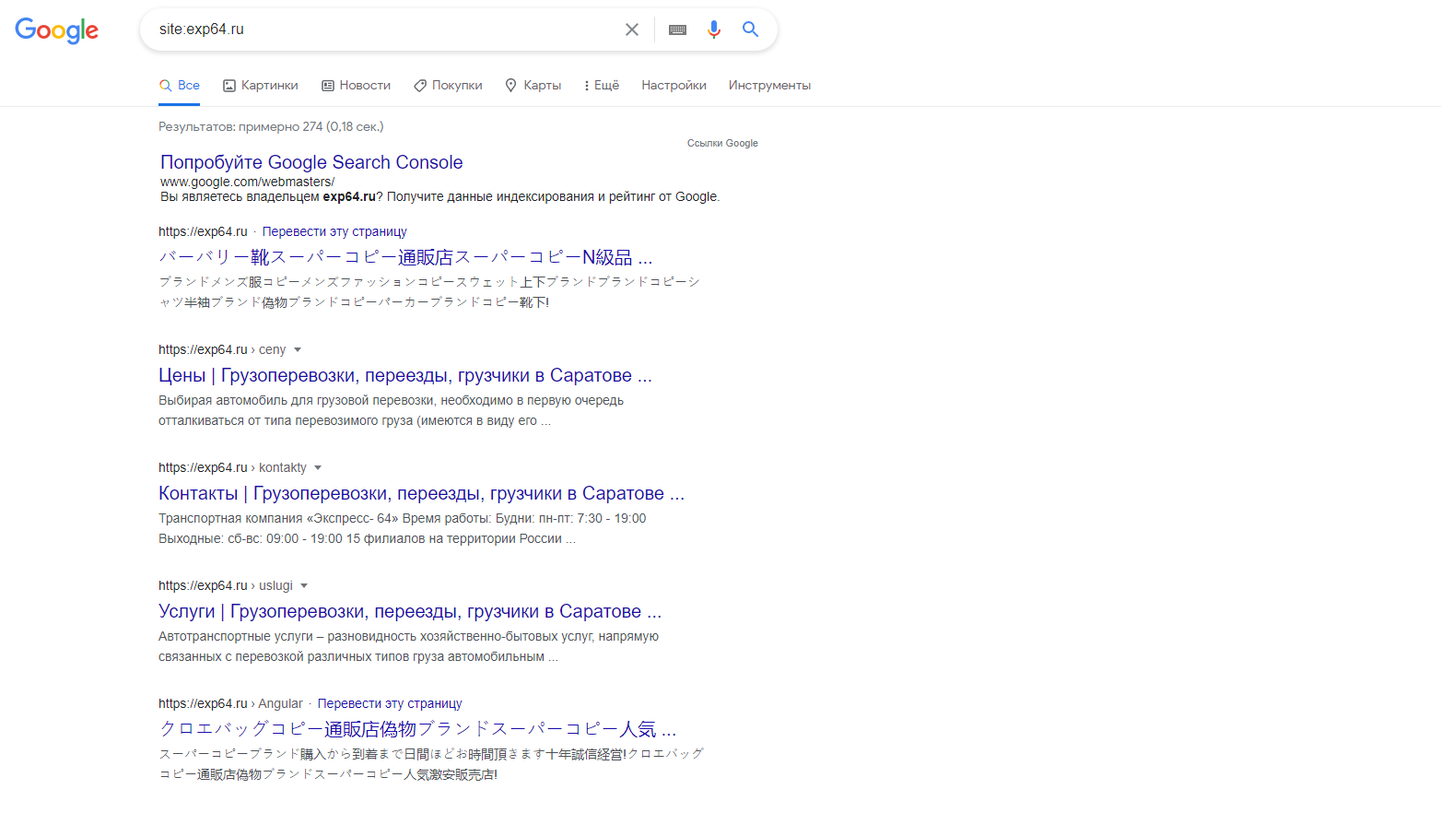
Task: Select the Все tab
Action: click(x=180, y=85)
